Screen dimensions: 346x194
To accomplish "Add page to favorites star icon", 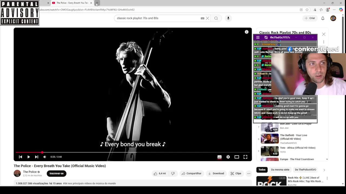I will point(307,10).
